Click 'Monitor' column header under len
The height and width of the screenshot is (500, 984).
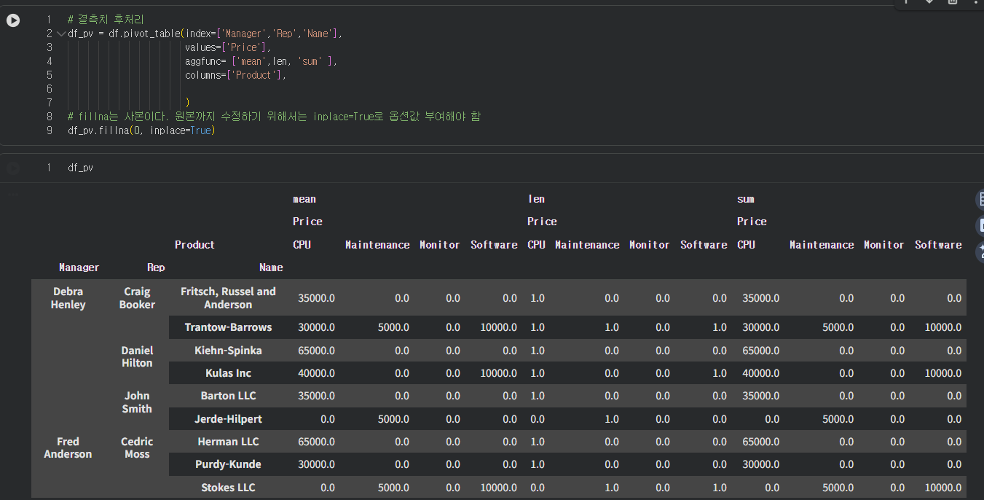point(650,245)
